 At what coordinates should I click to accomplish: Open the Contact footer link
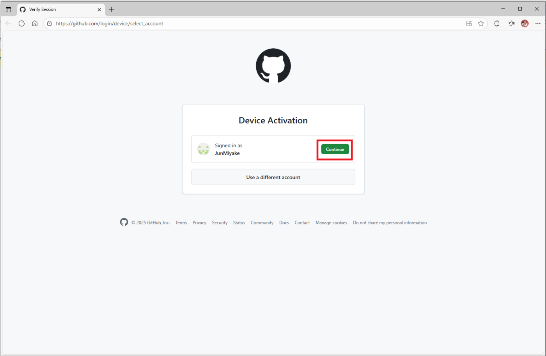[302, 222]
